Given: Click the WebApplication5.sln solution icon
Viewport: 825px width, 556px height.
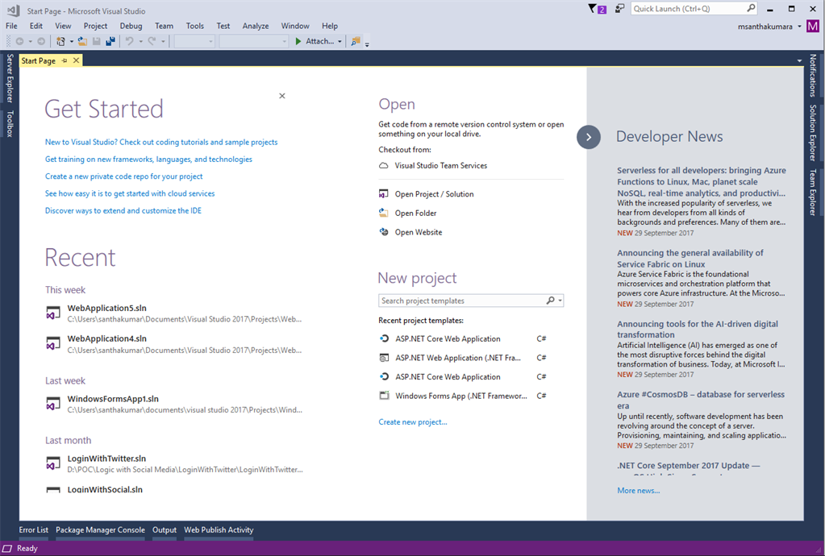Looking at the screenshot, I should (53, 313).
